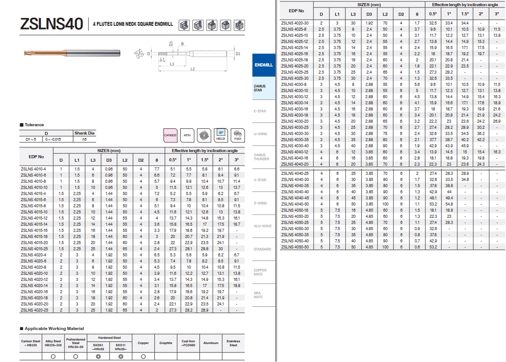Select the STANDARD side tab
Viewport: 506px width, 362px height.
click(264, 249)
